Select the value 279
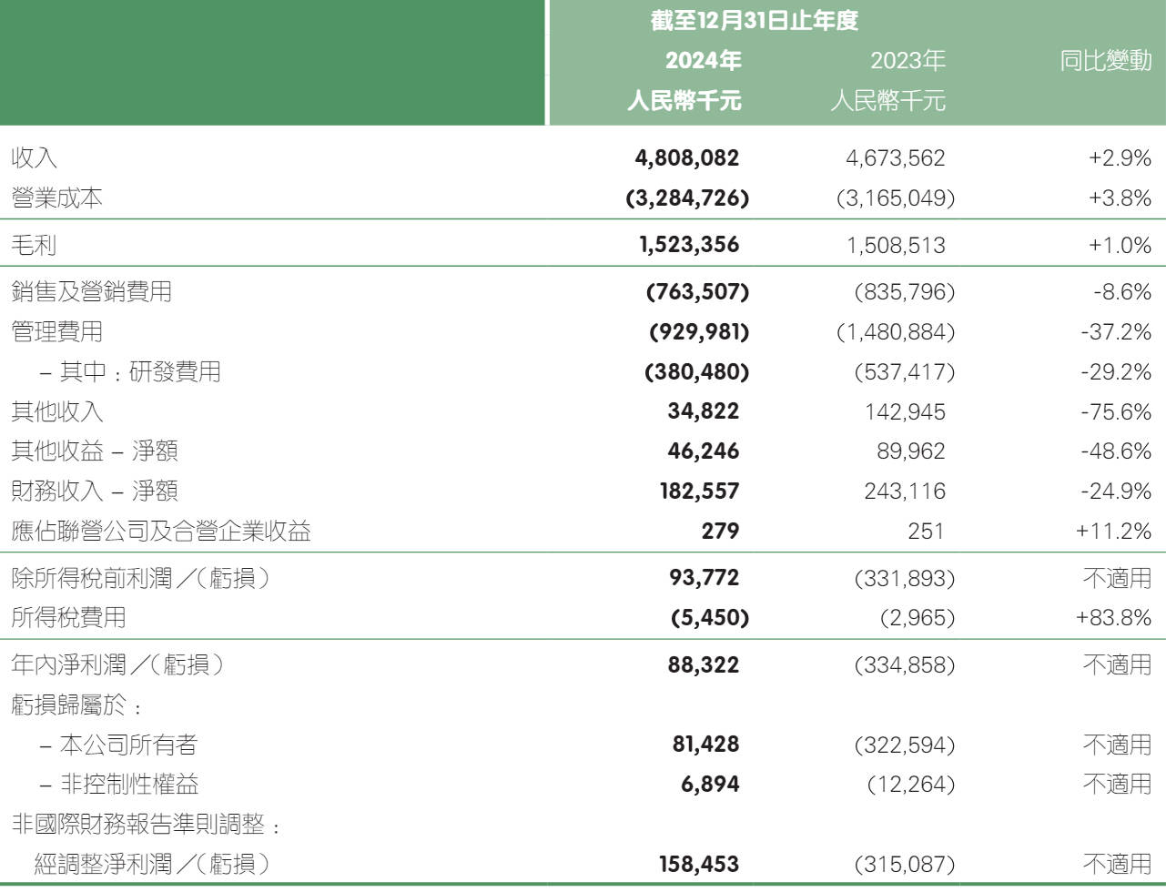This screenshot has height=892, width=1166. pos(720,531)
